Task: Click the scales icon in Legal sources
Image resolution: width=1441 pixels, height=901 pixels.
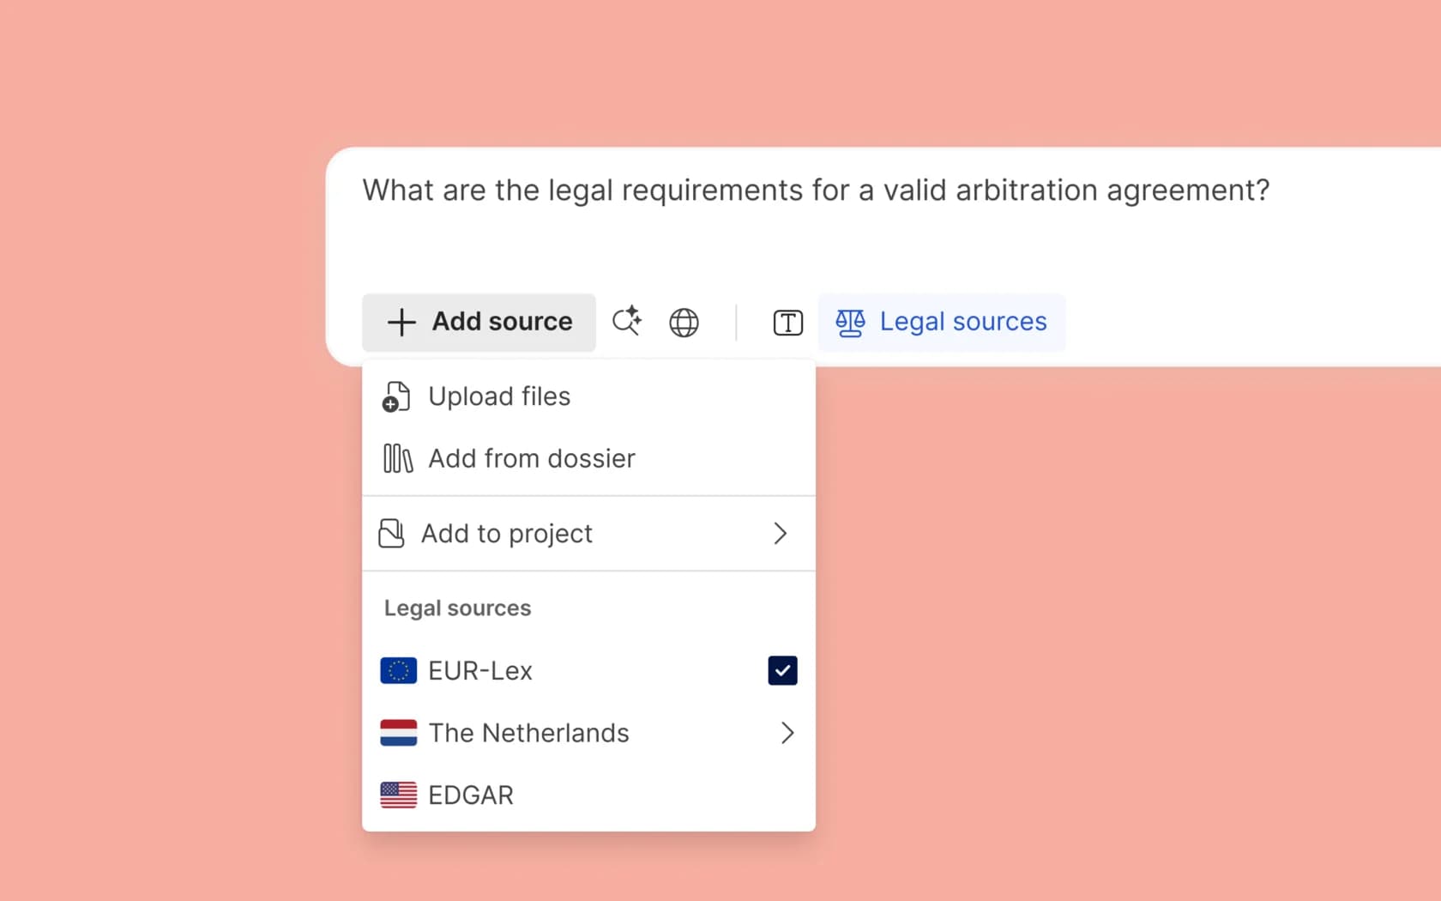Action: pos(850,323)
